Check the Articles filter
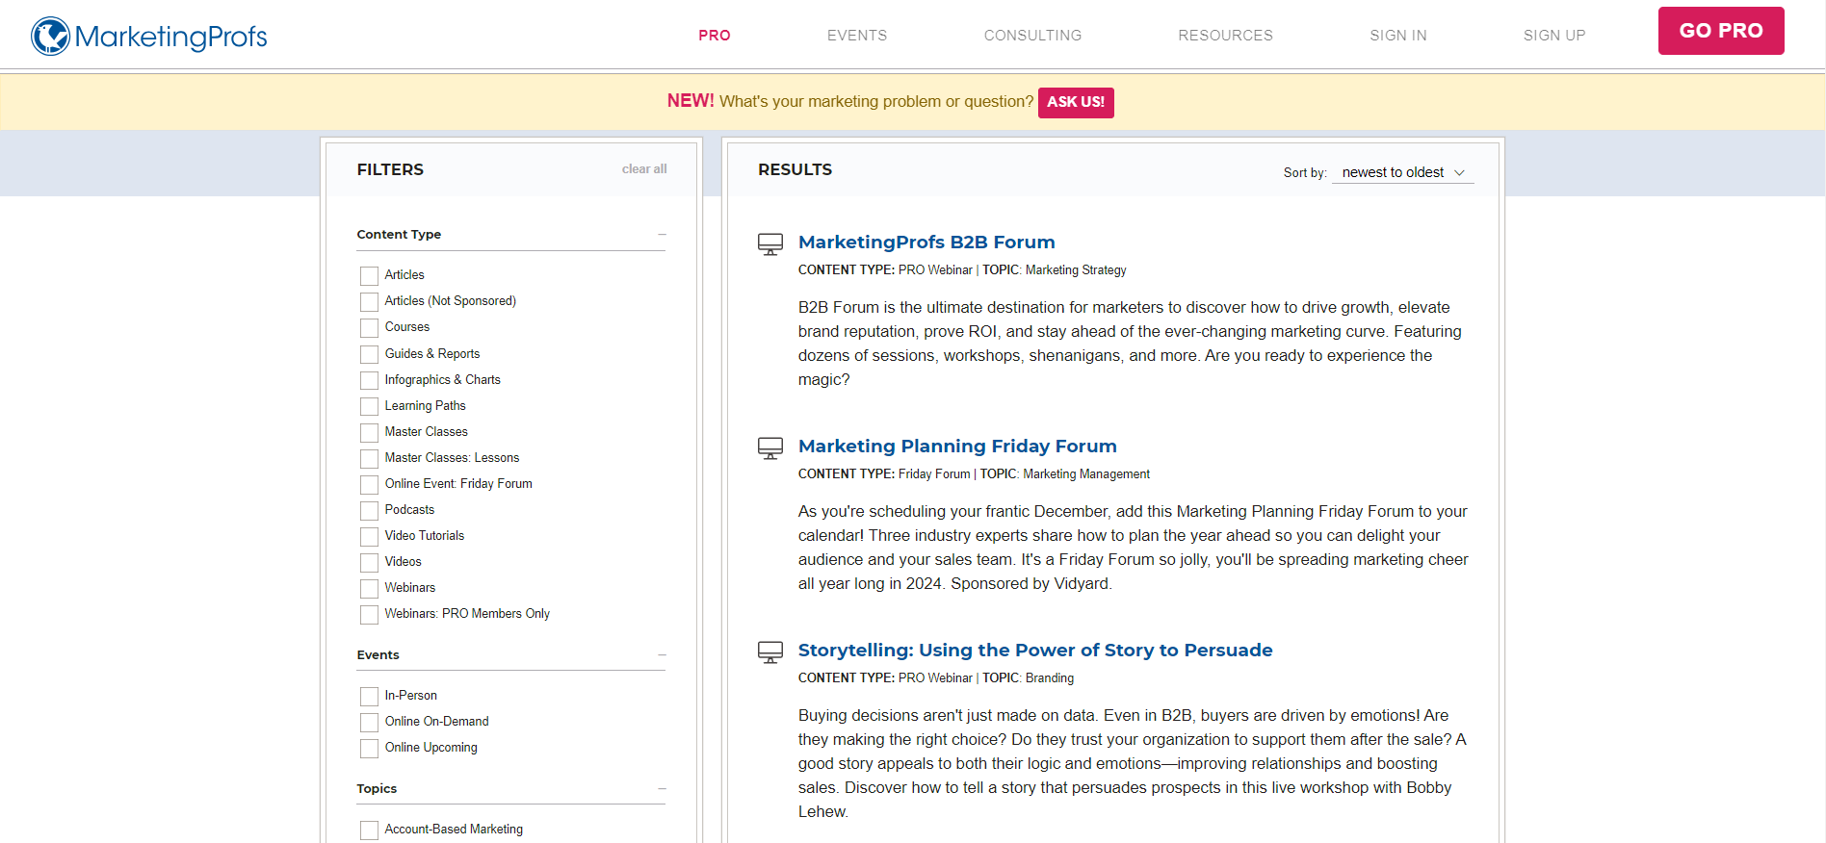Viewport: 1826px width, 843px height. 369,276
